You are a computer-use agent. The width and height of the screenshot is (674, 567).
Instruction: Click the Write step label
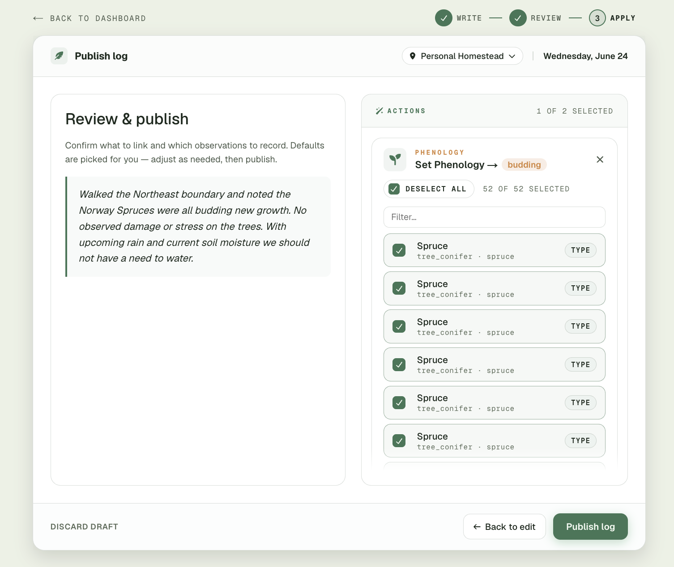coord(469,18)
